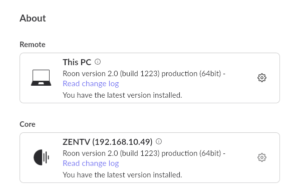Open settings gear for This PC remote
Viewport: 293px width, 196px height.
click(262, 78)
